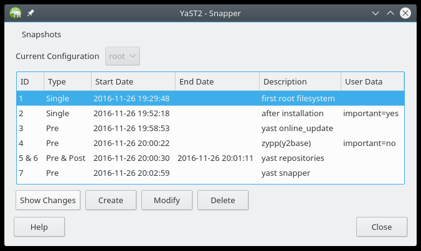The height and width of the screenshot is (251, 421).
Task: Click the Create snapshot button
Action: 110,200
